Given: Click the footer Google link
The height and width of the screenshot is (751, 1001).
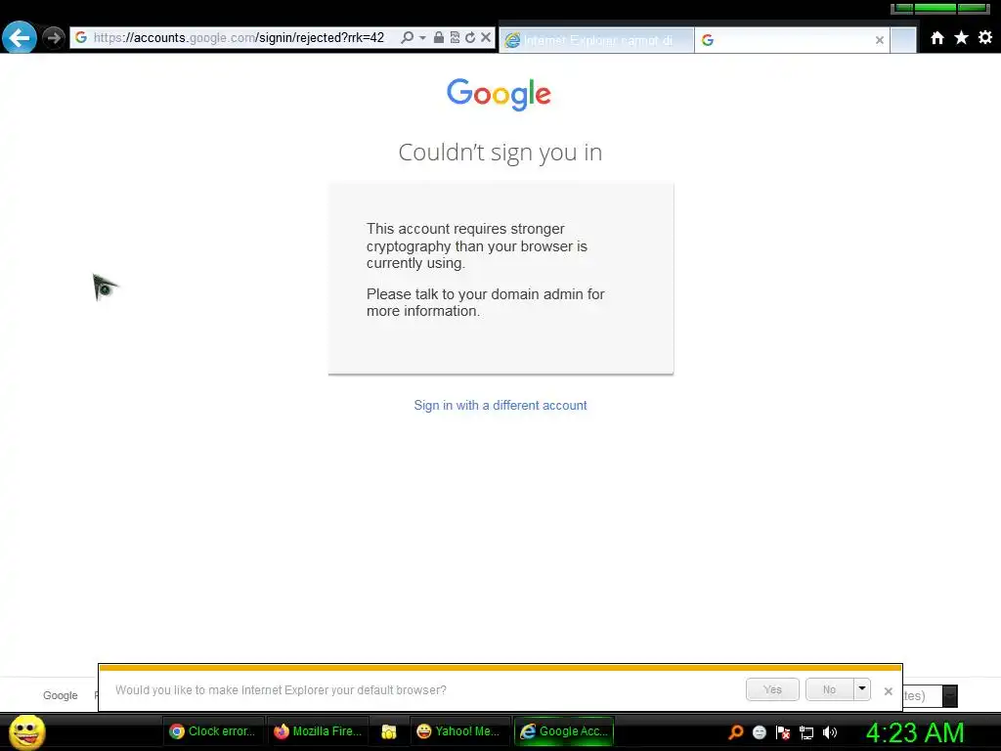Looking at the screenshot, I should (x=61, y=695).
